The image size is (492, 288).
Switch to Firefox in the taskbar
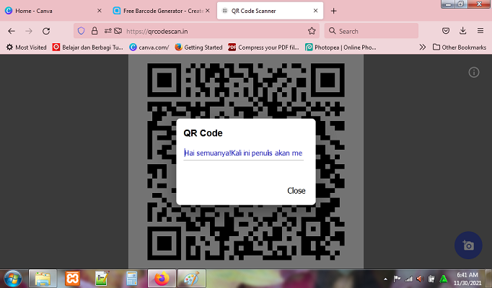[x=162, y=279]
